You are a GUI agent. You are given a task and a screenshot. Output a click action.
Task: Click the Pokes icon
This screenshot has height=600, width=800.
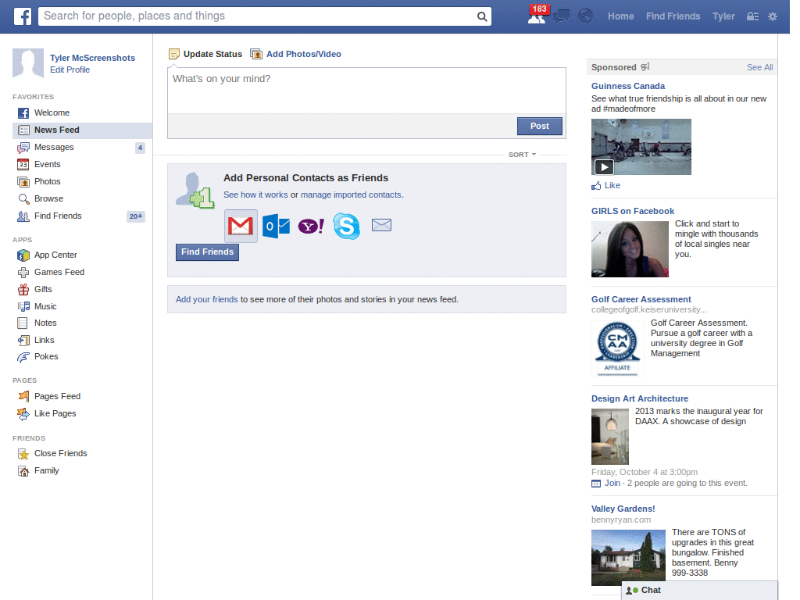23,357
